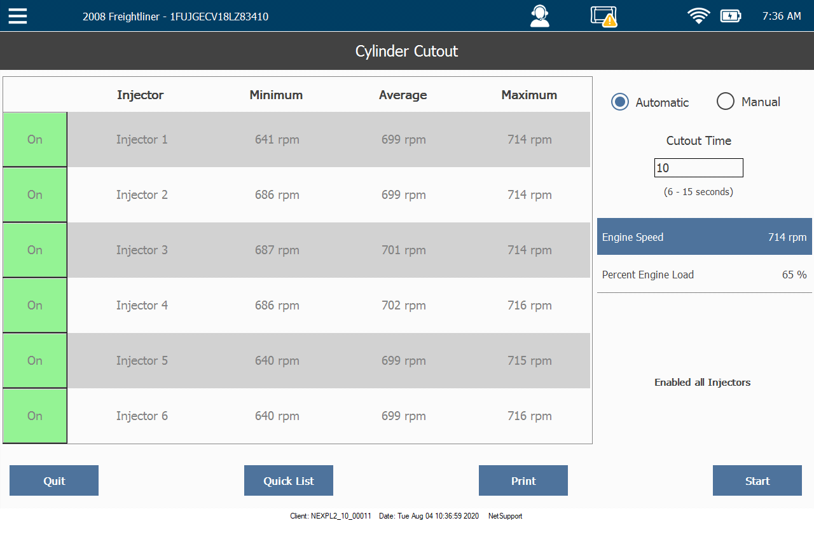The image size is (814, 537).
Task: Click the battery status icon
Action: (731, 16)
